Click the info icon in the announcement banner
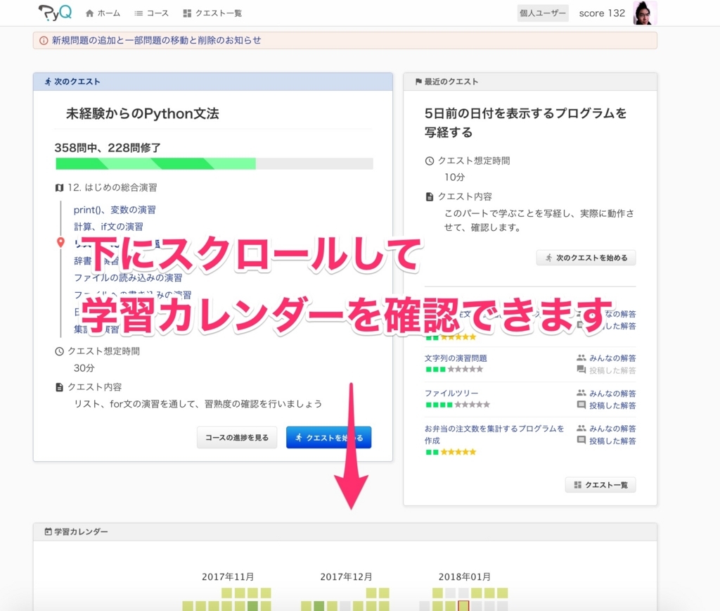The height and width of the screenshot is (611, 720). click(44, 40)
